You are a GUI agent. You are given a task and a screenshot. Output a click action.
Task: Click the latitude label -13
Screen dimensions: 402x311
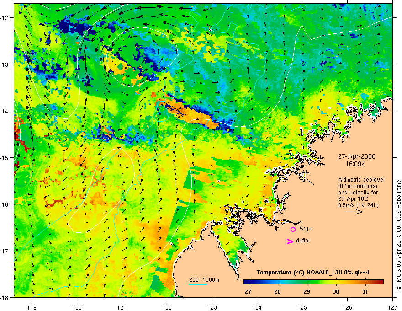pos(5,64)
